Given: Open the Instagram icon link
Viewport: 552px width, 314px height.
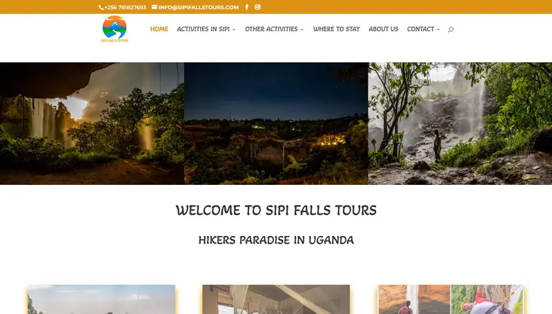Looking at the screenshot, I should pyautogui.click(x=257, y=7).
